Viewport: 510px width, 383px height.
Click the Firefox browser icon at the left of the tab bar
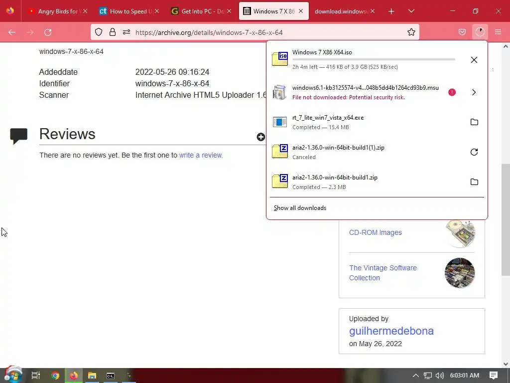(10, 11)
